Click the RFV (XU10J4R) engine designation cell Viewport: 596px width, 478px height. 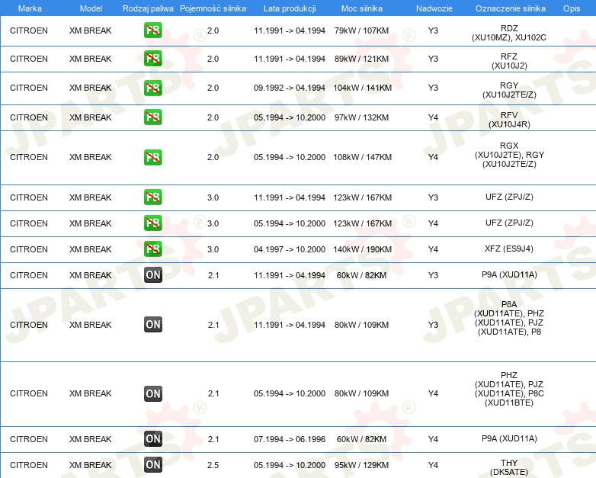coord(509,120)
